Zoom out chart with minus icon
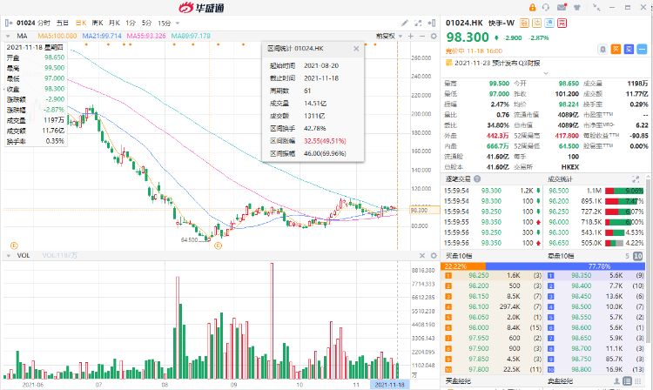This screenshot has height=390, width=653. (x=422, y=37)
